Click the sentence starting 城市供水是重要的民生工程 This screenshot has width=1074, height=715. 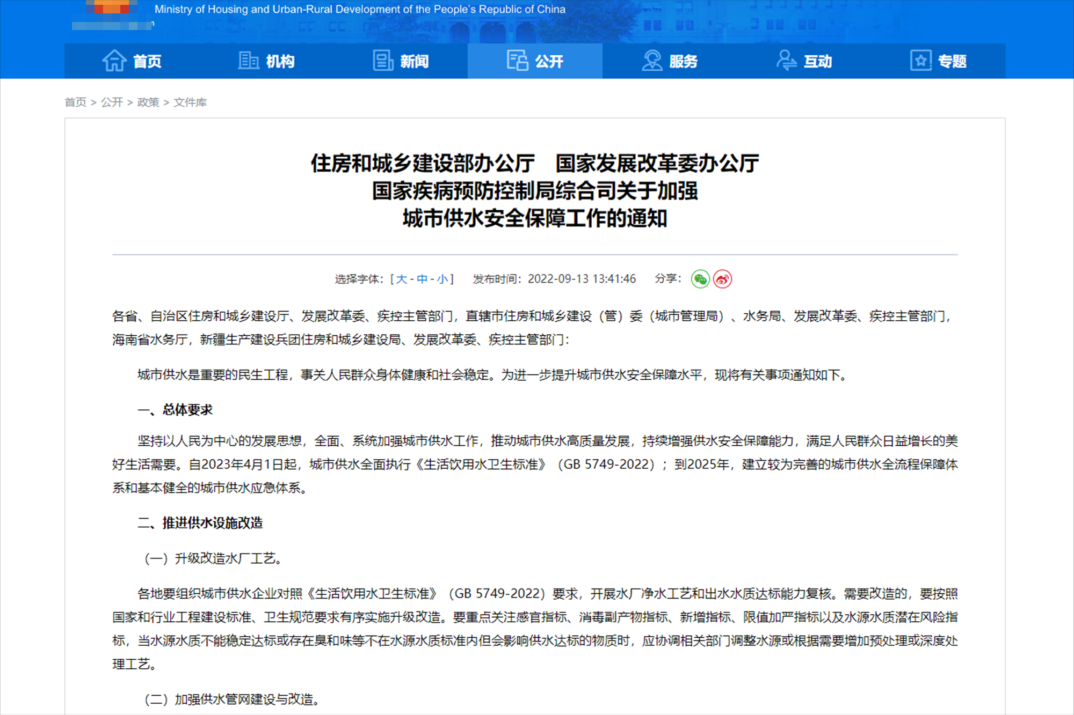(x=494, y=375)
